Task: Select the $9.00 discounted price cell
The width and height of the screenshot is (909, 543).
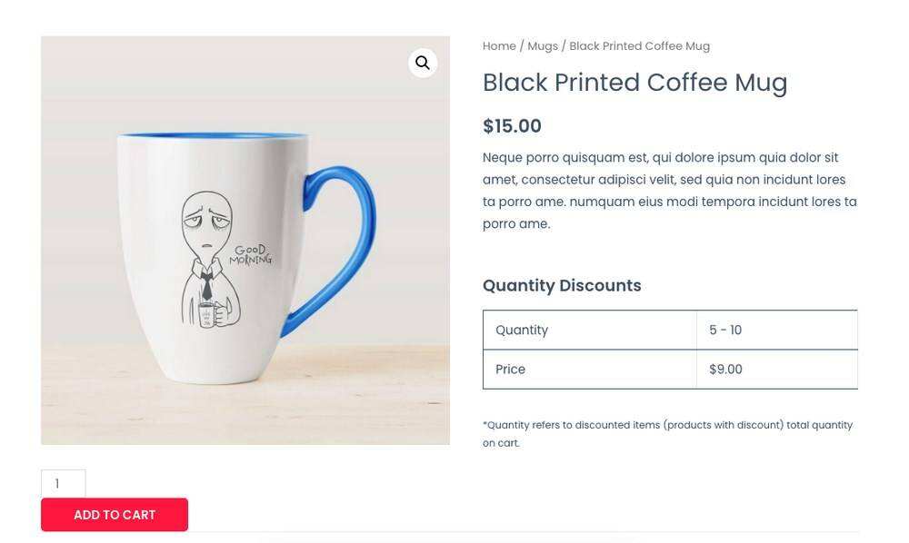Action: click(x=725, y=370)
